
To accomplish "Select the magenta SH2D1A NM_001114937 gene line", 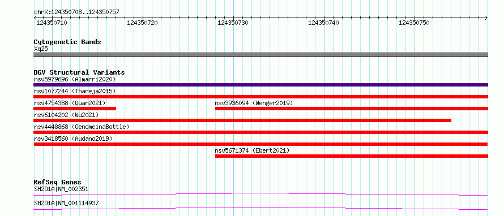I will pos(260,208).
